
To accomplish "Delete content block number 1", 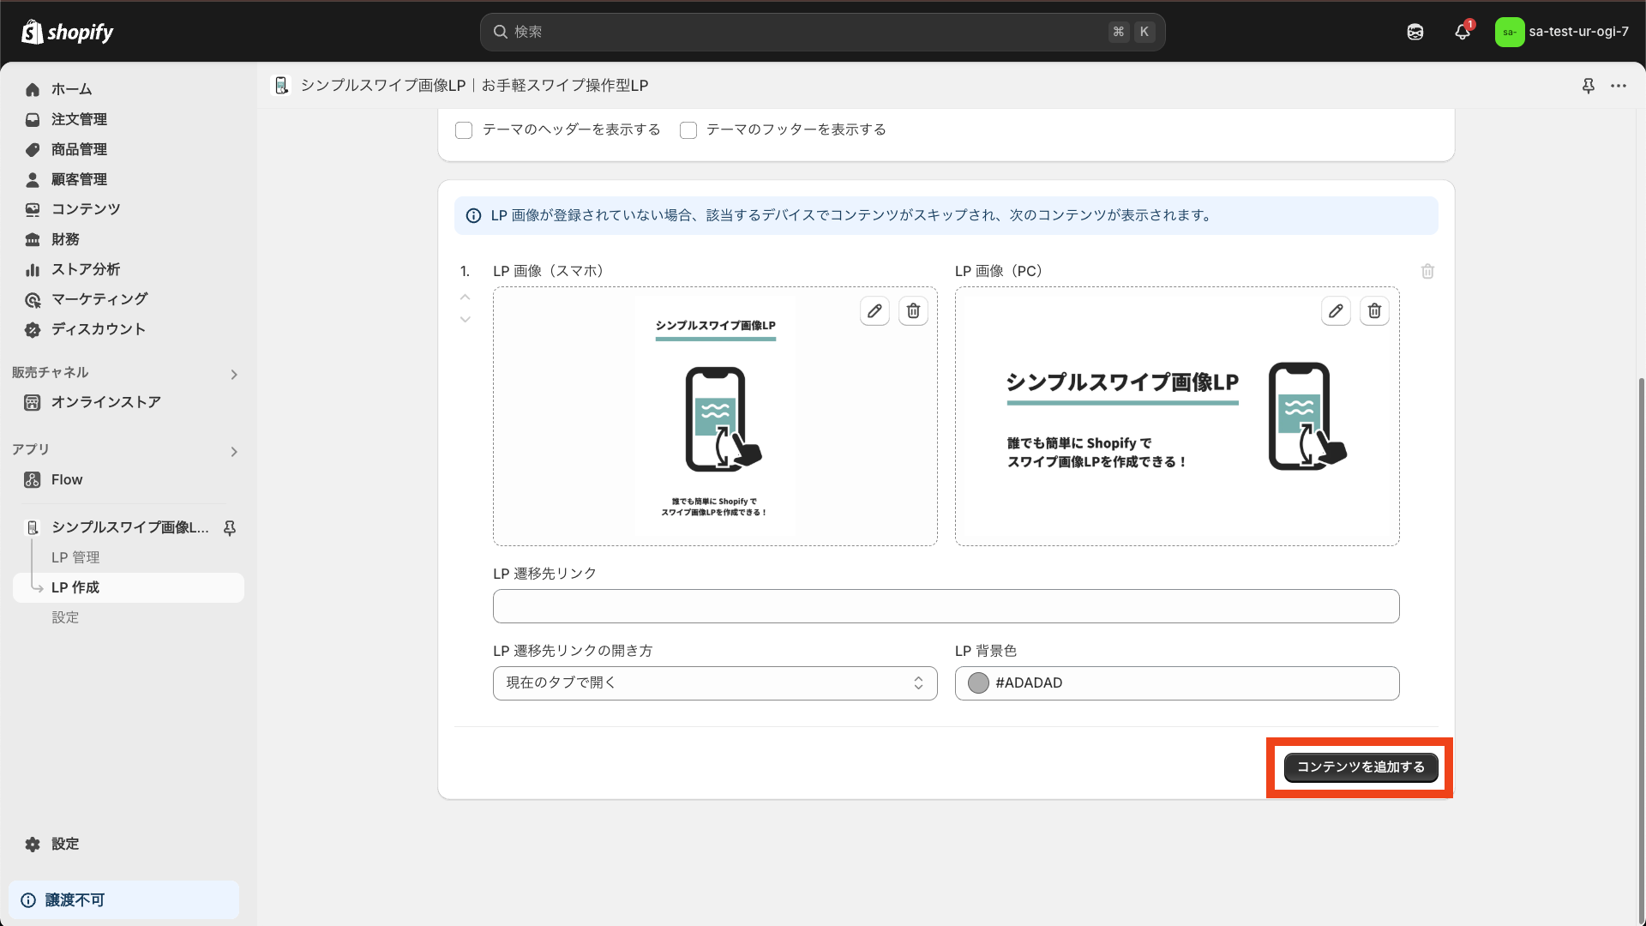I will point(1427,271).
